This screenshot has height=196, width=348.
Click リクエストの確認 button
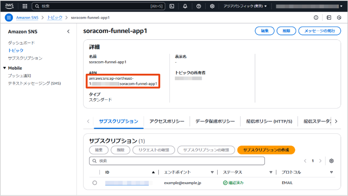tap(154, 150)
